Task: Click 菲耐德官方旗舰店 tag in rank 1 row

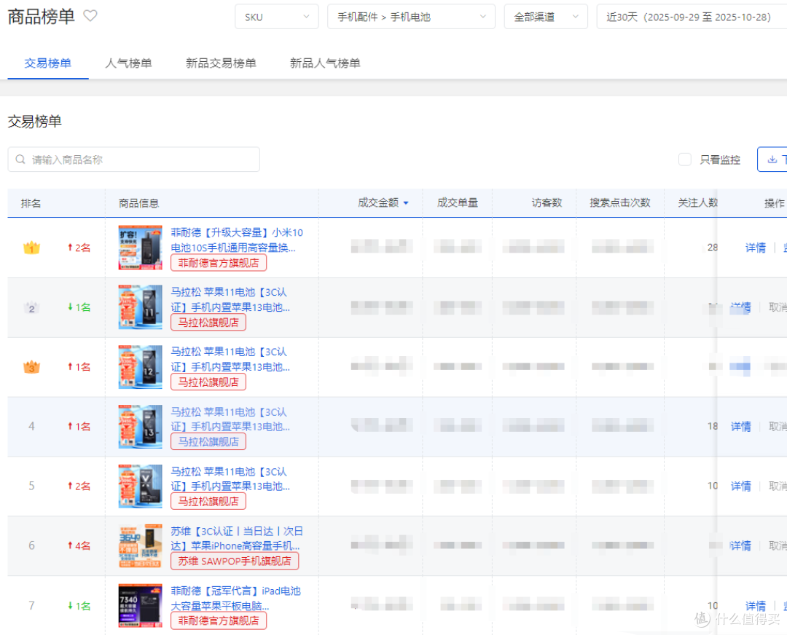Action: pos(219,263)
